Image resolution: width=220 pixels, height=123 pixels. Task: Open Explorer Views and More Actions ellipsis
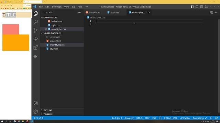(x=79, y=12)
